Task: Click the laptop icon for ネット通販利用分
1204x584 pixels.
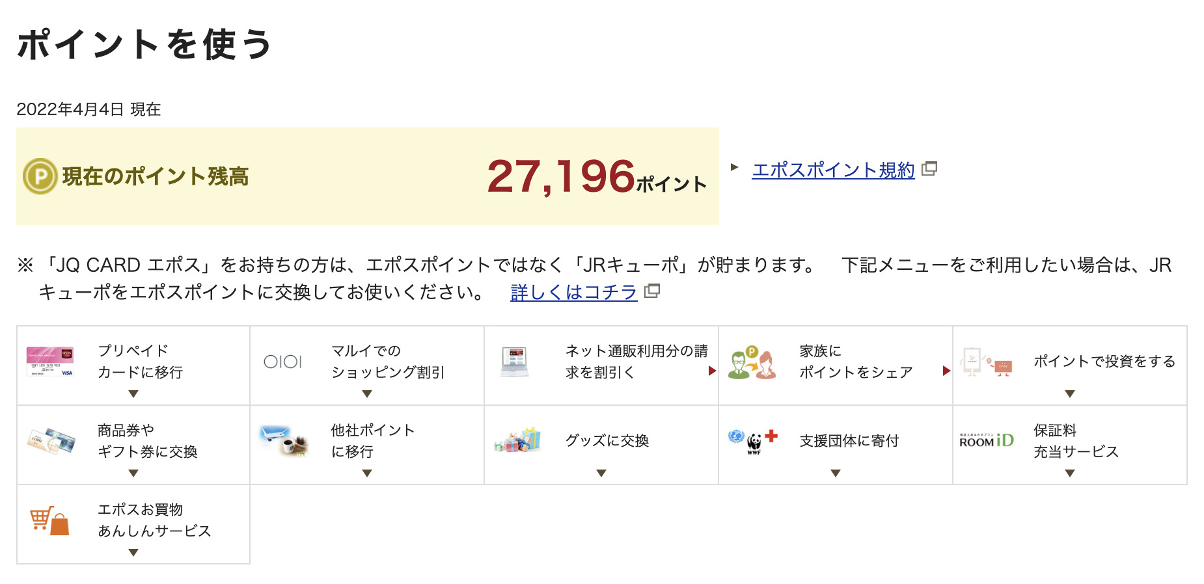Action: click(x=515, y=362)
